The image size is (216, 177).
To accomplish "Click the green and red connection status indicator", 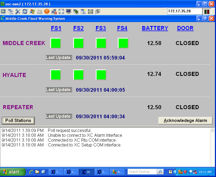I will (x=207, y=12).
